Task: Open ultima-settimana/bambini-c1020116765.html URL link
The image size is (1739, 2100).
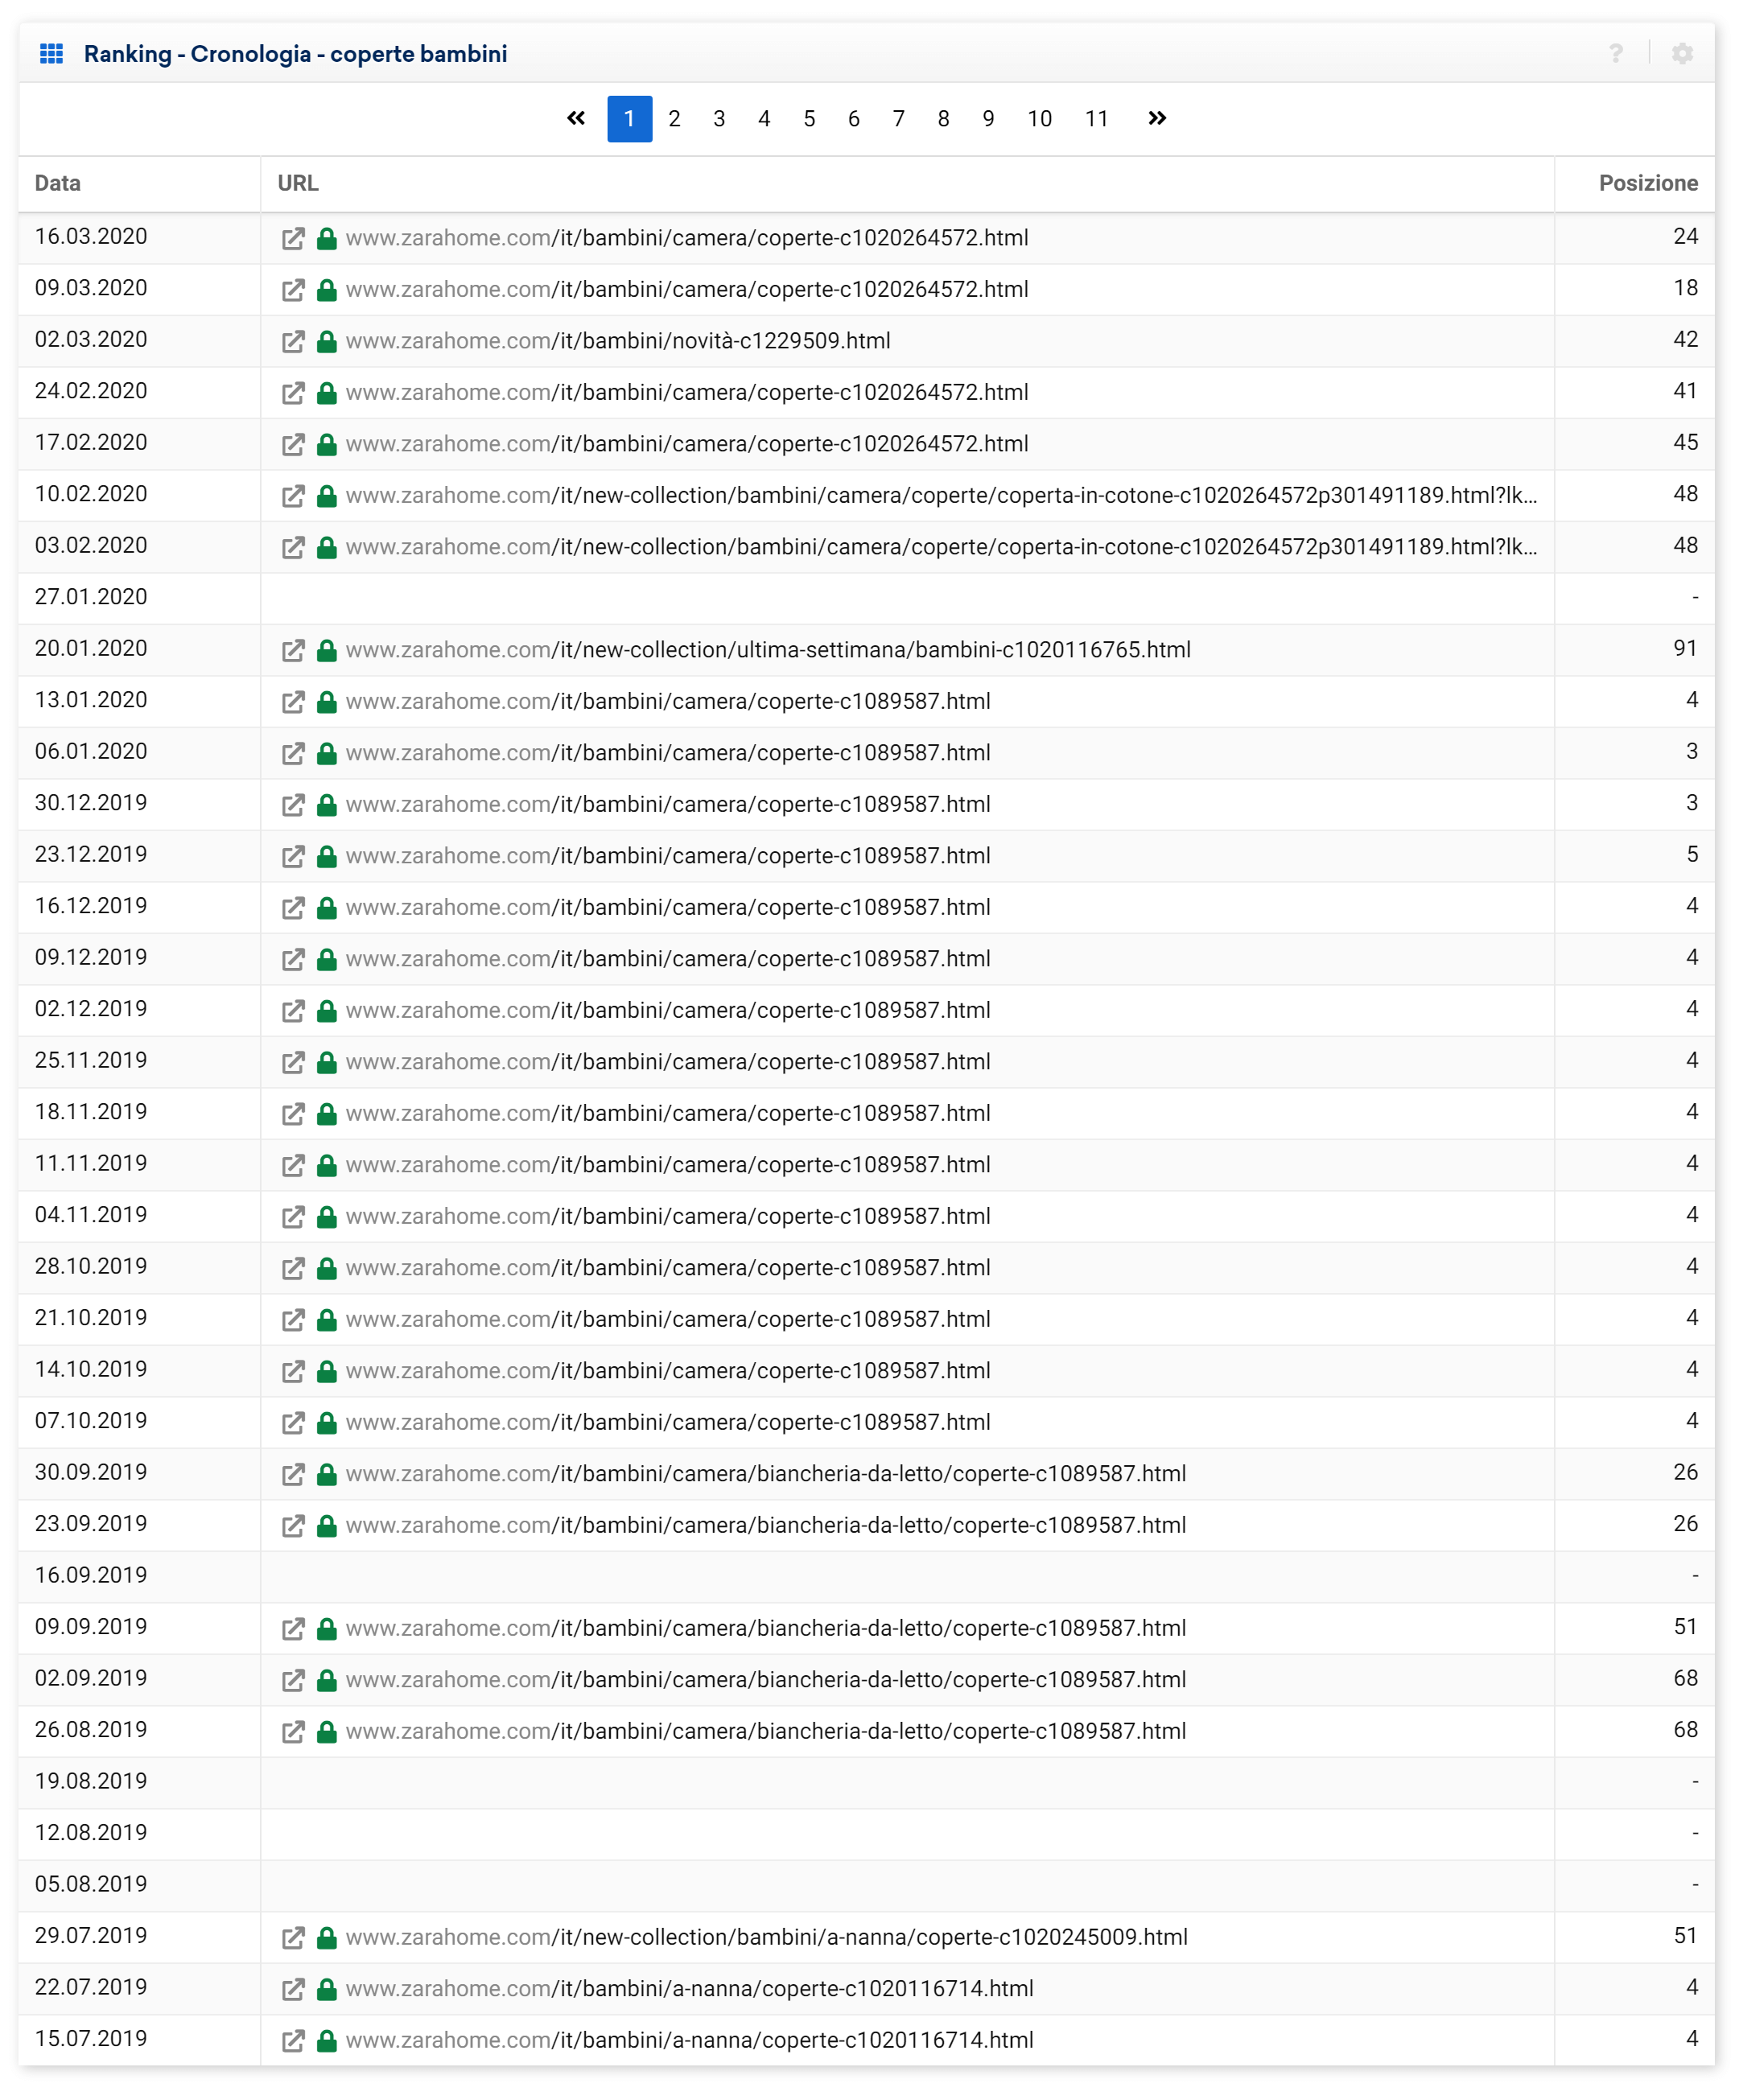Action: (x=768, y=650)
